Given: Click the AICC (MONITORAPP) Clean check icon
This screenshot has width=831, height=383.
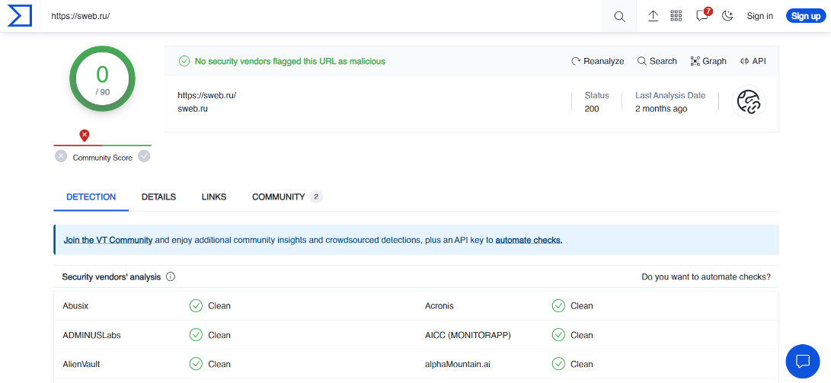Looking at the screenshot, I should pos(558,335).
